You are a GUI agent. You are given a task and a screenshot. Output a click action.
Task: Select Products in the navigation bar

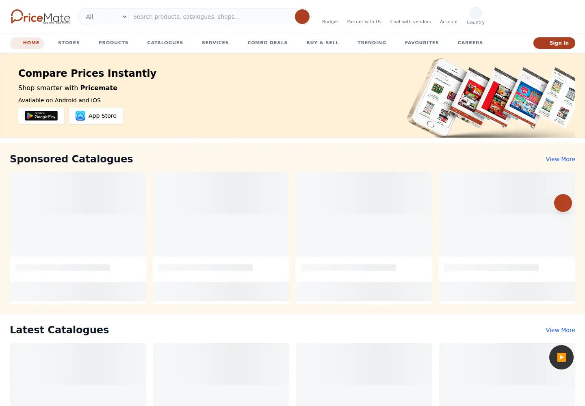pyautogui.click(x=113, y=43)
